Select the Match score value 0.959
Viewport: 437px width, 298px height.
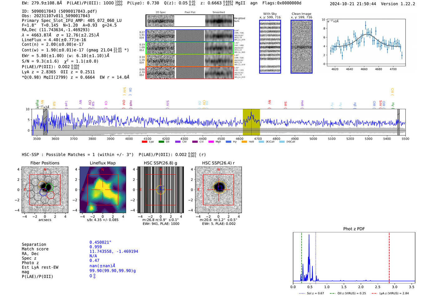click(x=96, y=247)
